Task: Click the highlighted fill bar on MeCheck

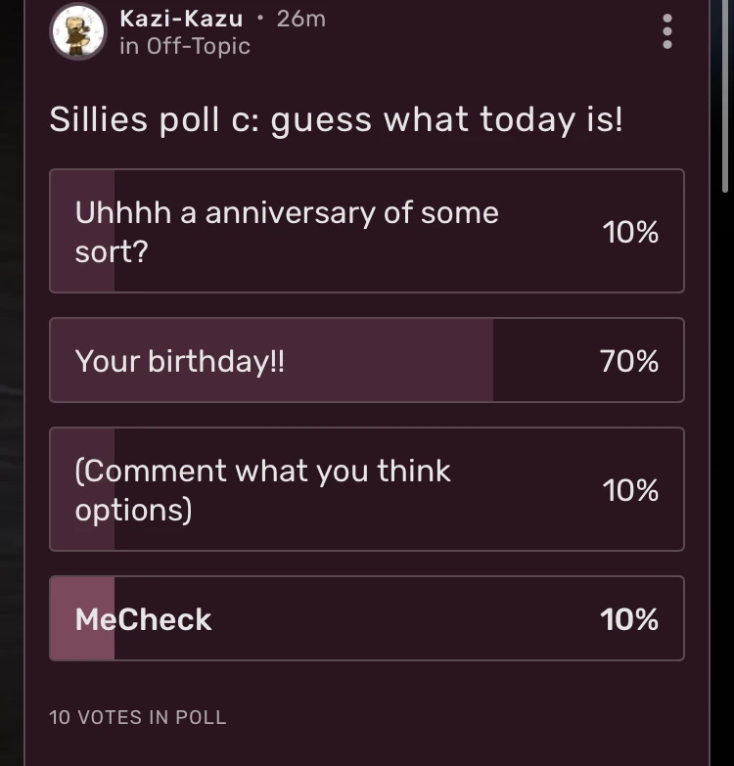Action: [x=82, y=641]
